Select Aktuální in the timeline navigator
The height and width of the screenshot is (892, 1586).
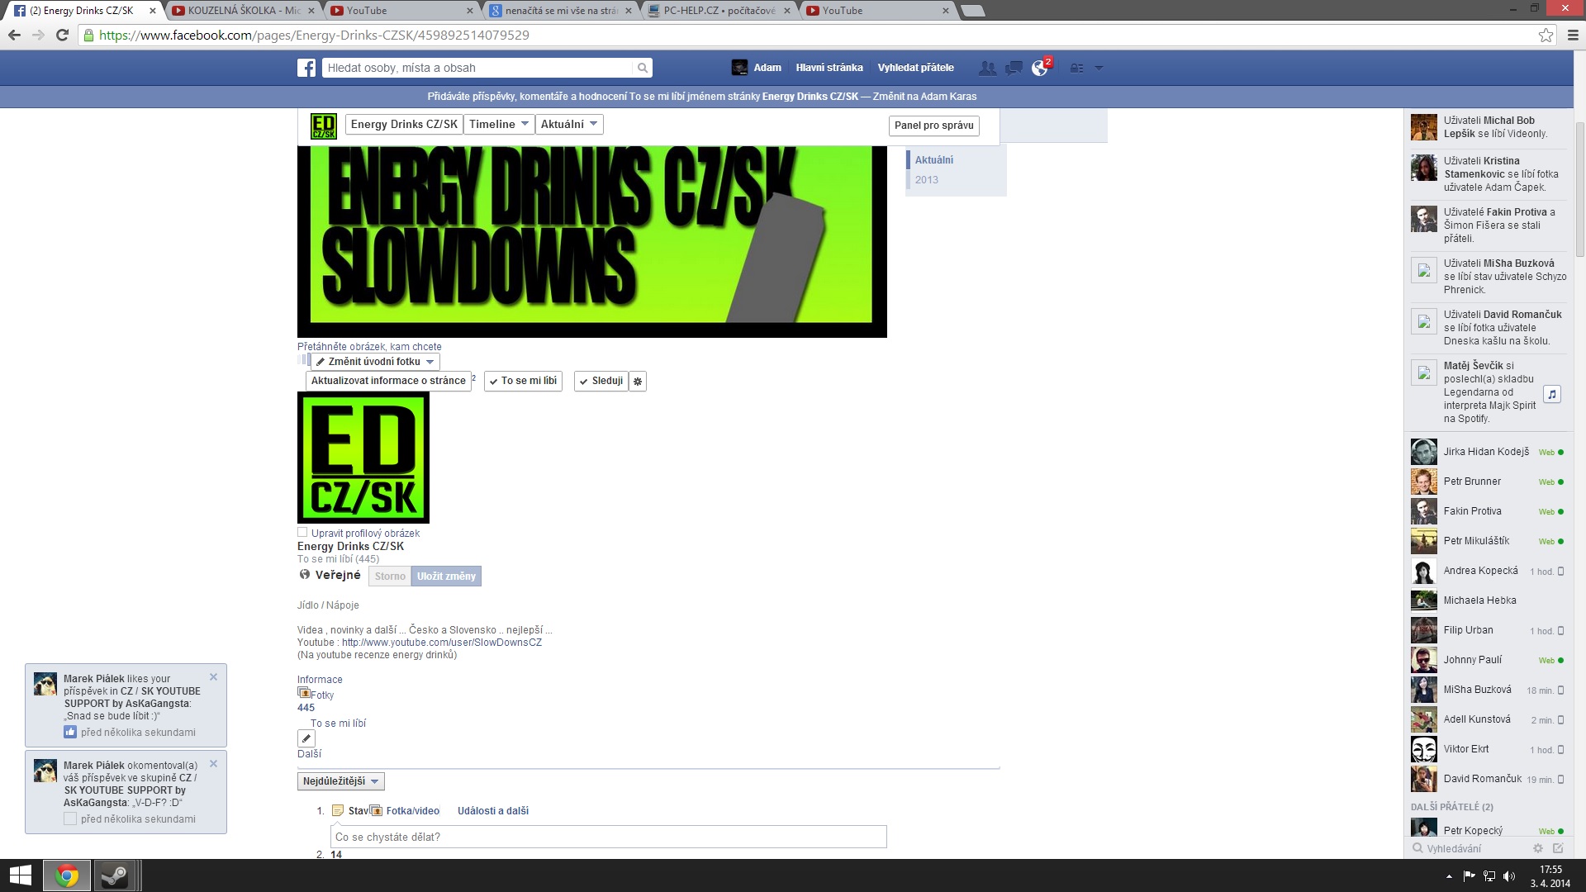pyautogui.click(x=933, y=160)
